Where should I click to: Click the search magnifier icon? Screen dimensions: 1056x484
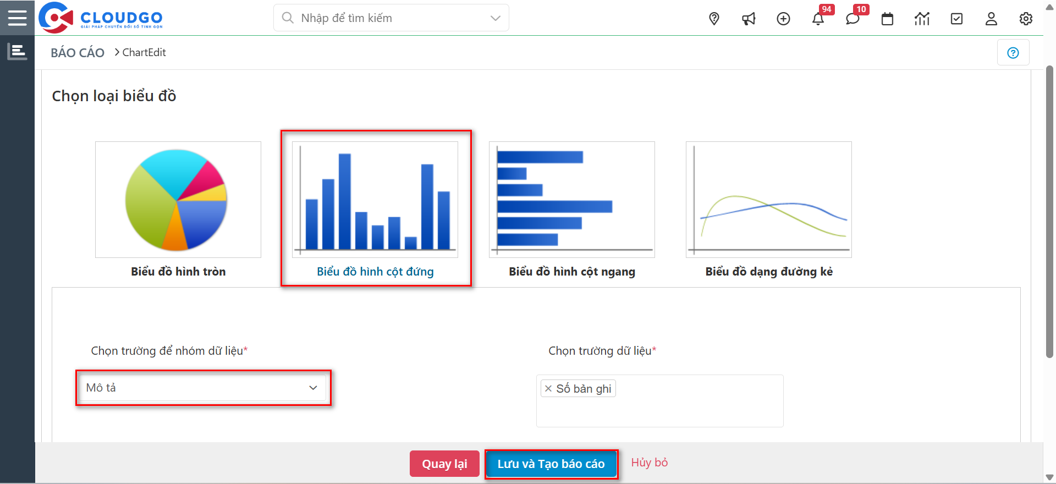[x=287, y=18]
